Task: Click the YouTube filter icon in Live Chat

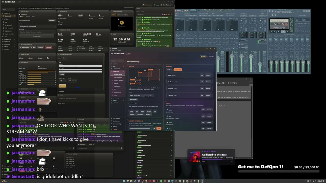Action: coord(166,14)
